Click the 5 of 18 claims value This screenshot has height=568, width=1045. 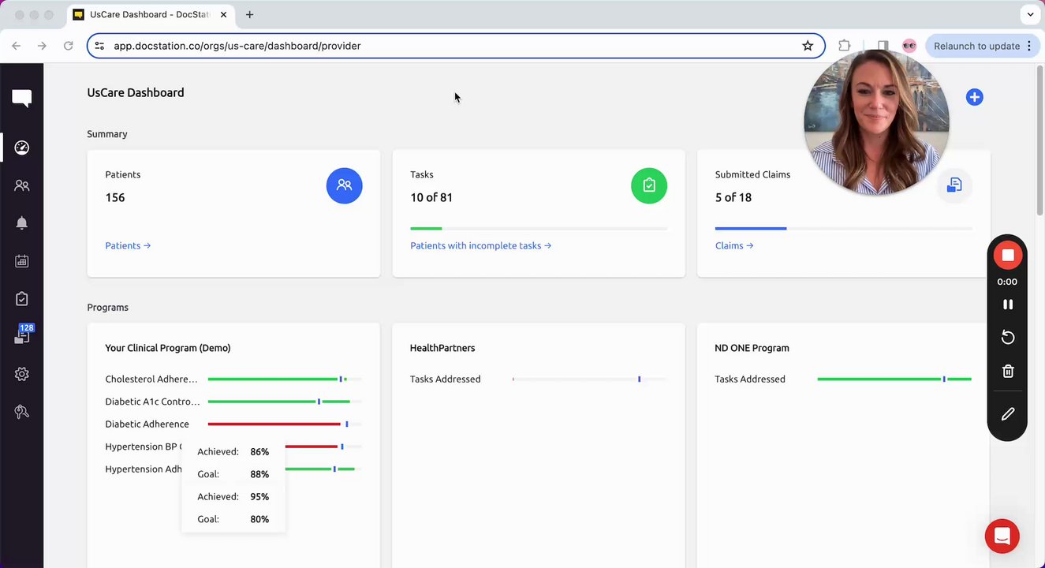tap(733, 198)
